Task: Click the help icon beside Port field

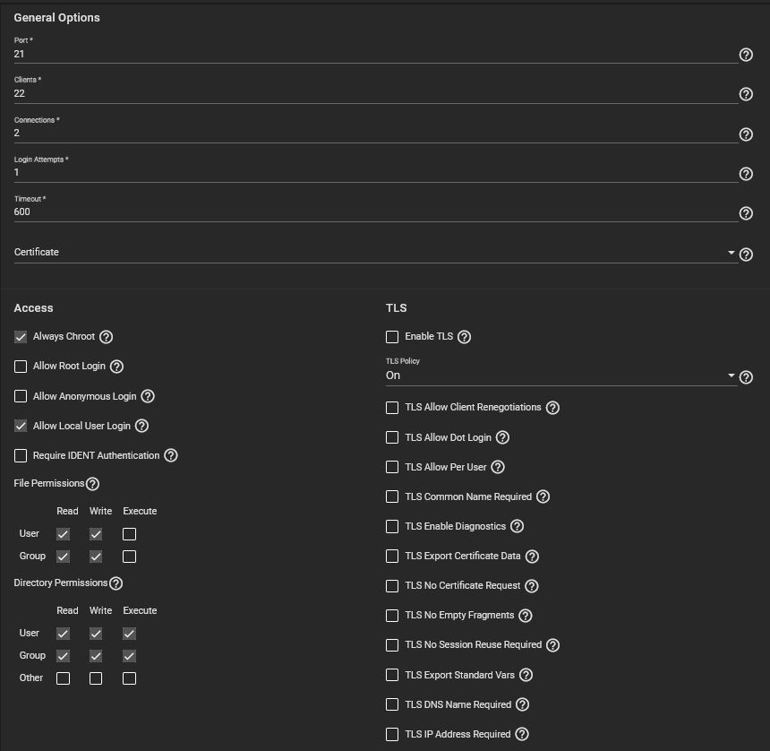Action: (x=746, y=56)
